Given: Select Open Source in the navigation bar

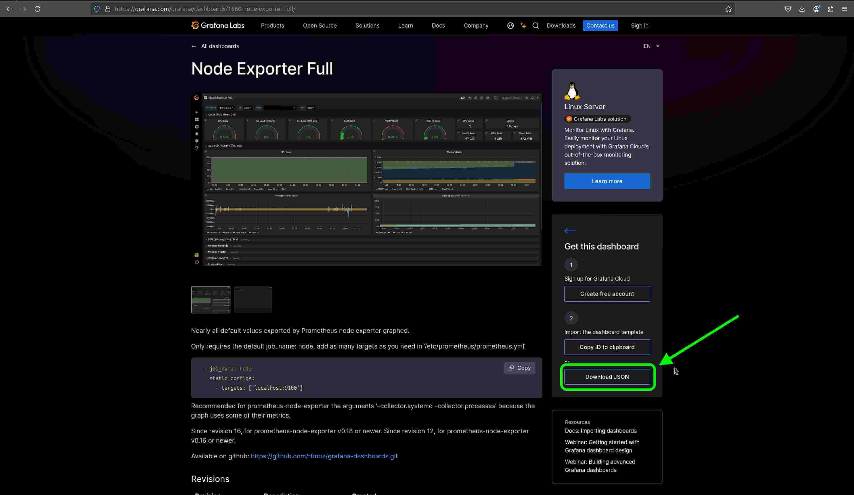Looking at the screenshot, I should pyautogui.click(x=320, y=25).
